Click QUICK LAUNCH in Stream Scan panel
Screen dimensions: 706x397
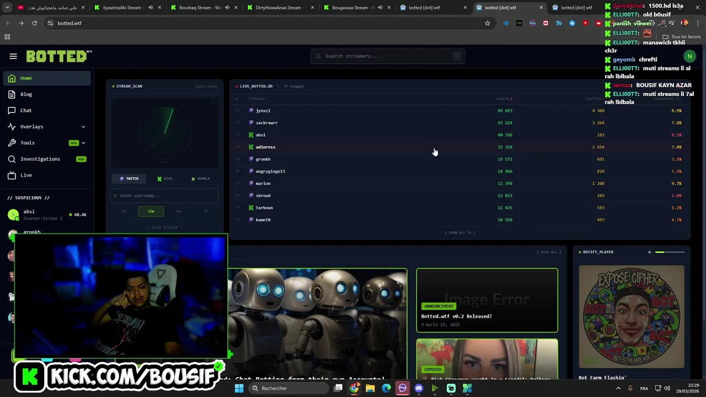[206, 87]
